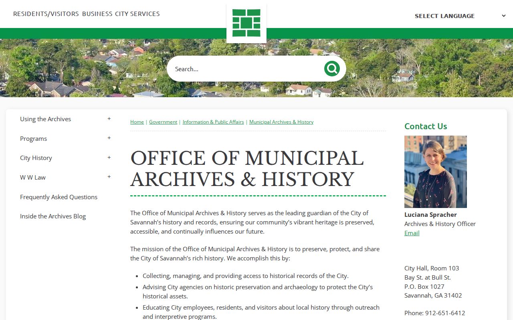513x320 pixels.
Task: Click the green search magnifier icon
Action: (332, 69)
